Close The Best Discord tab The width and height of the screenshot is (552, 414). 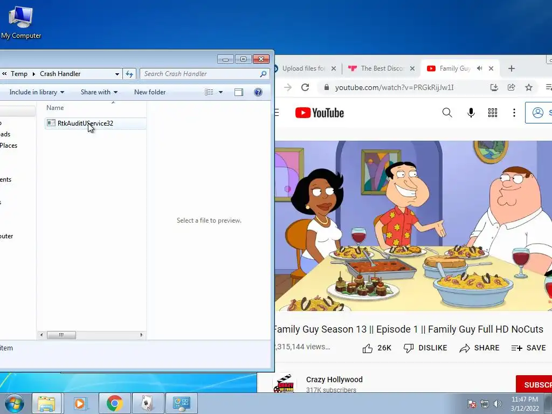412,68
